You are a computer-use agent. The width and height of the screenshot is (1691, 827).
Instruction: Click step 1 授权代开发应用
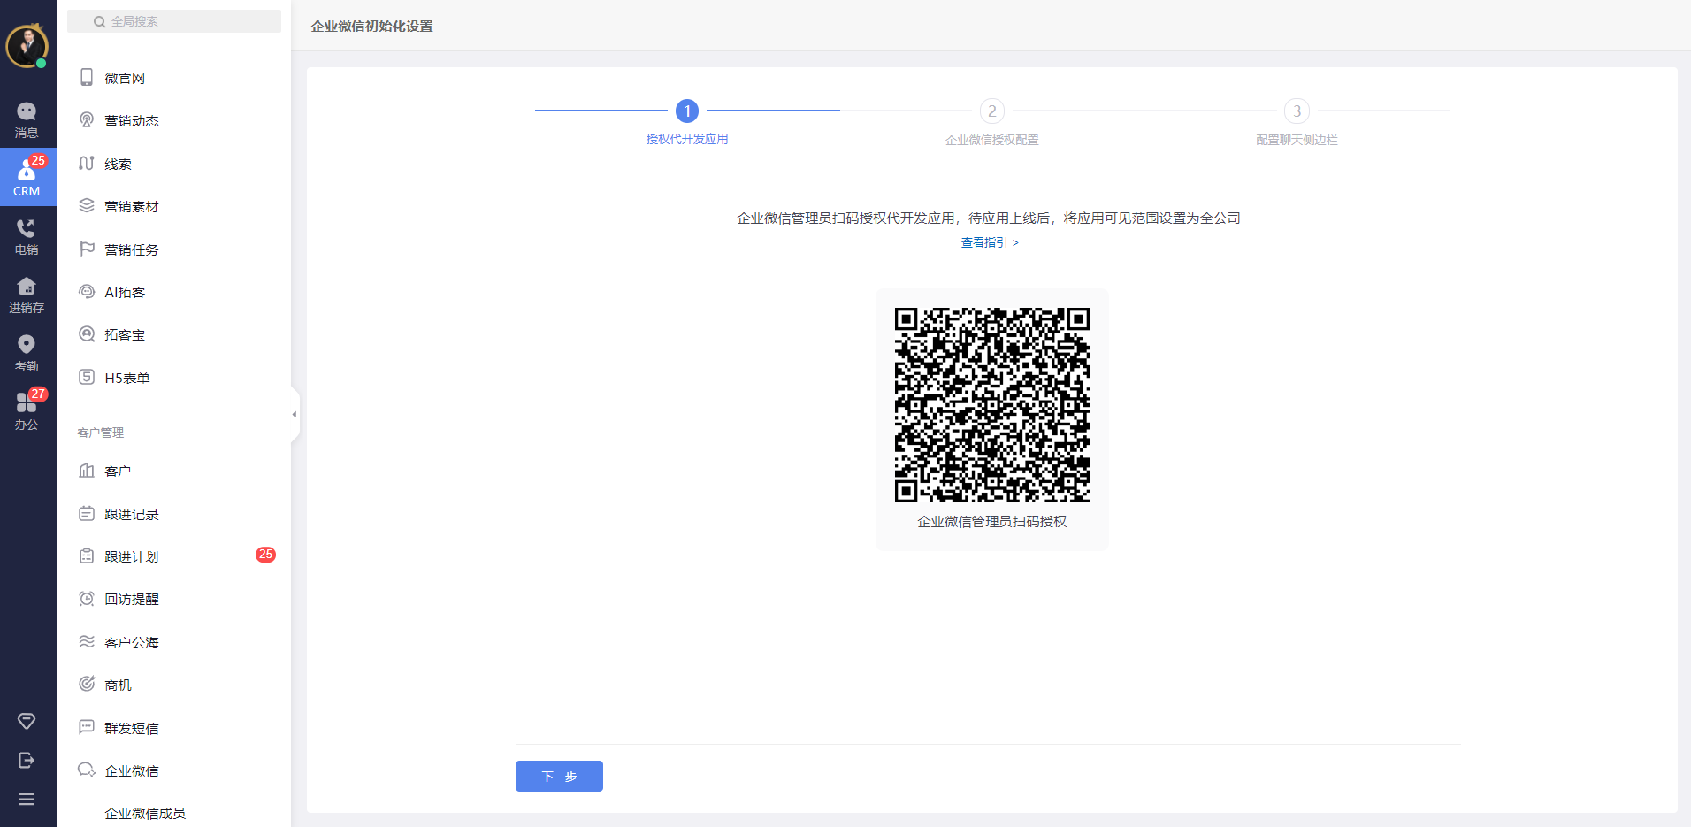687,122
